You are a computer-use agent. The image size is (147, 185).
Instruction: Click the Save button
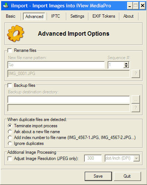(x=98, y=176)
